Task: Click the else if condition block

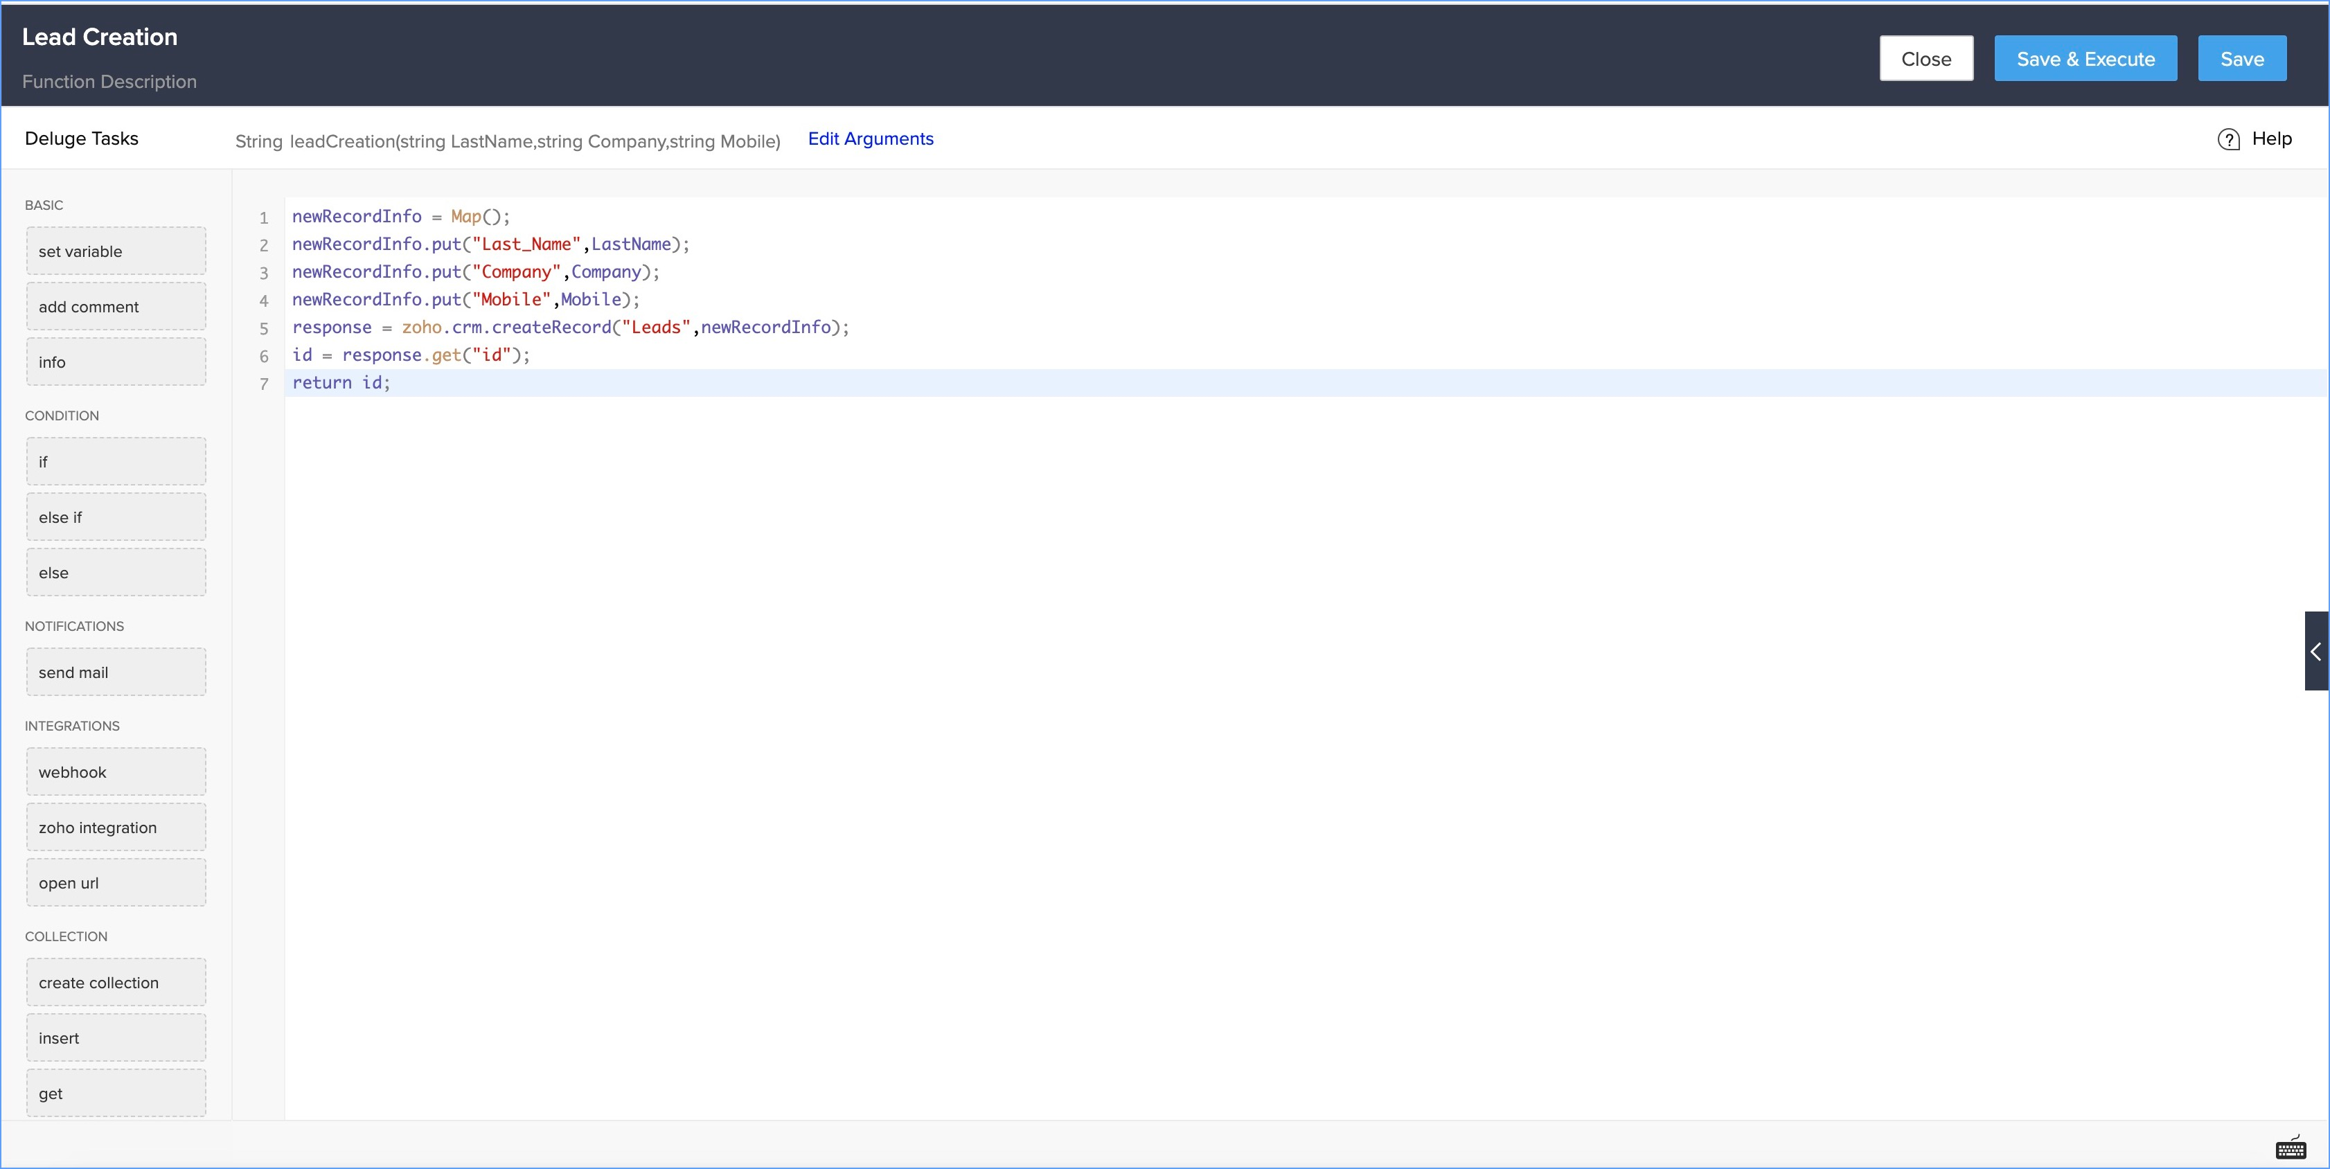Action: pyautogui.click(x=116, y=517)
